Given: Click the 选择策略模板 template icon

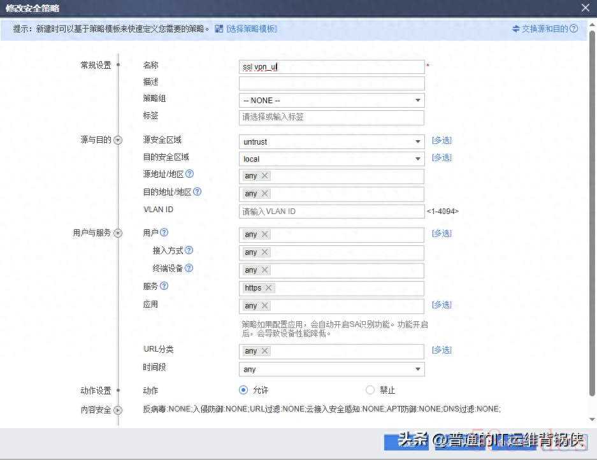Looking at the screenshot, I should [219, 29].
